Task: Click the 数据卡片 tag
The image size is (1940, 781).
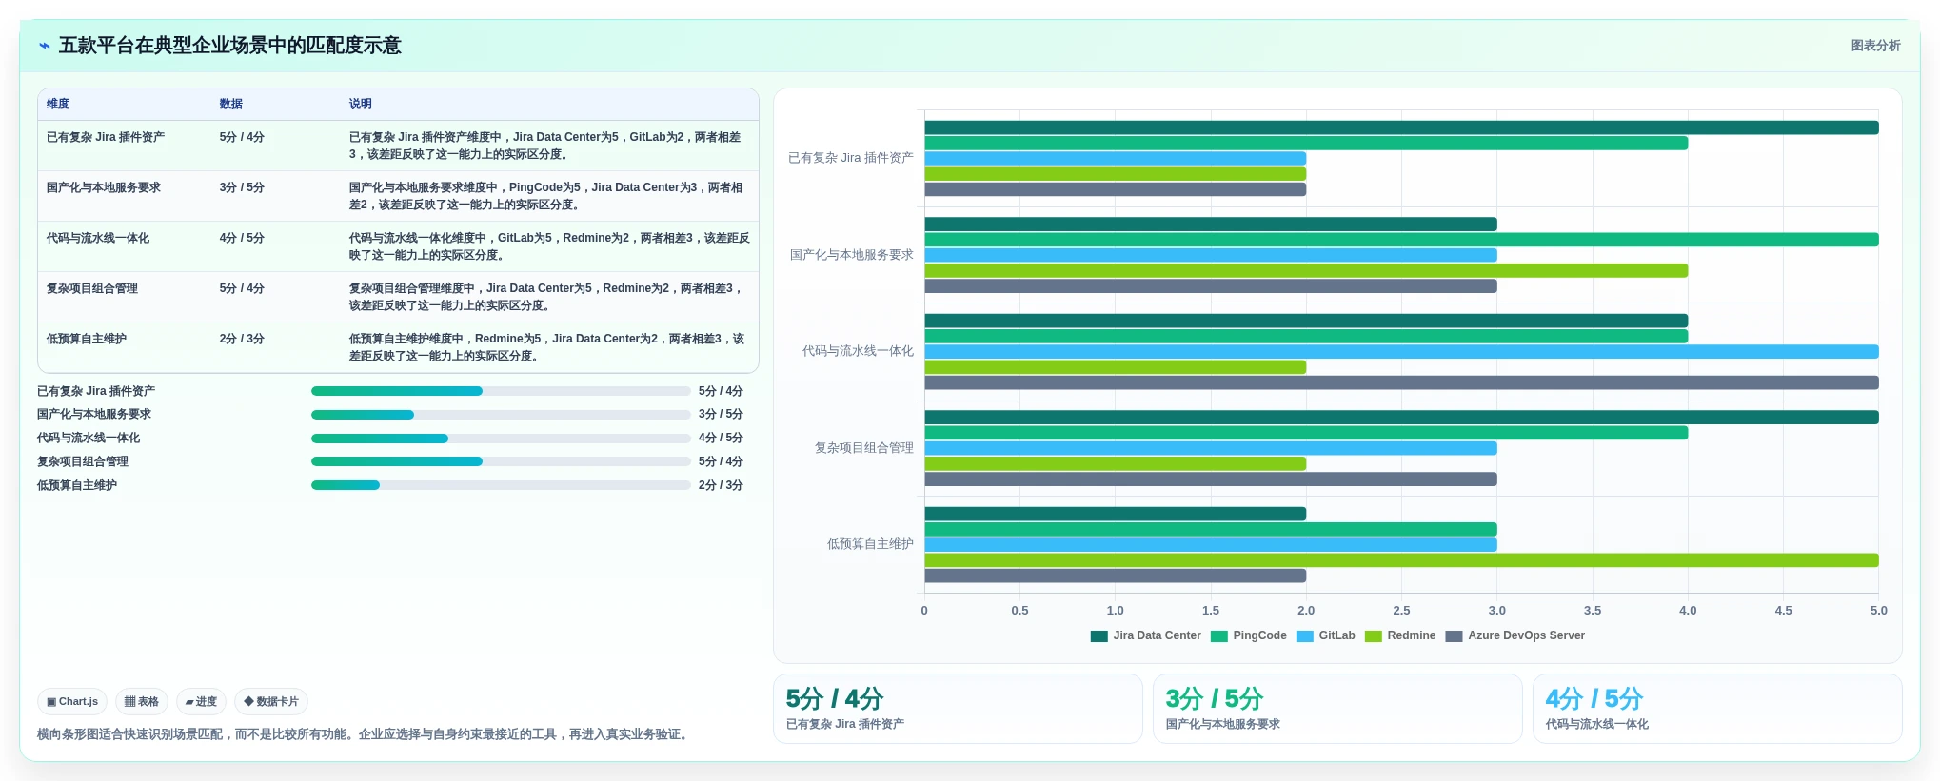Action: pyautogui.click(x=271, y=702)
